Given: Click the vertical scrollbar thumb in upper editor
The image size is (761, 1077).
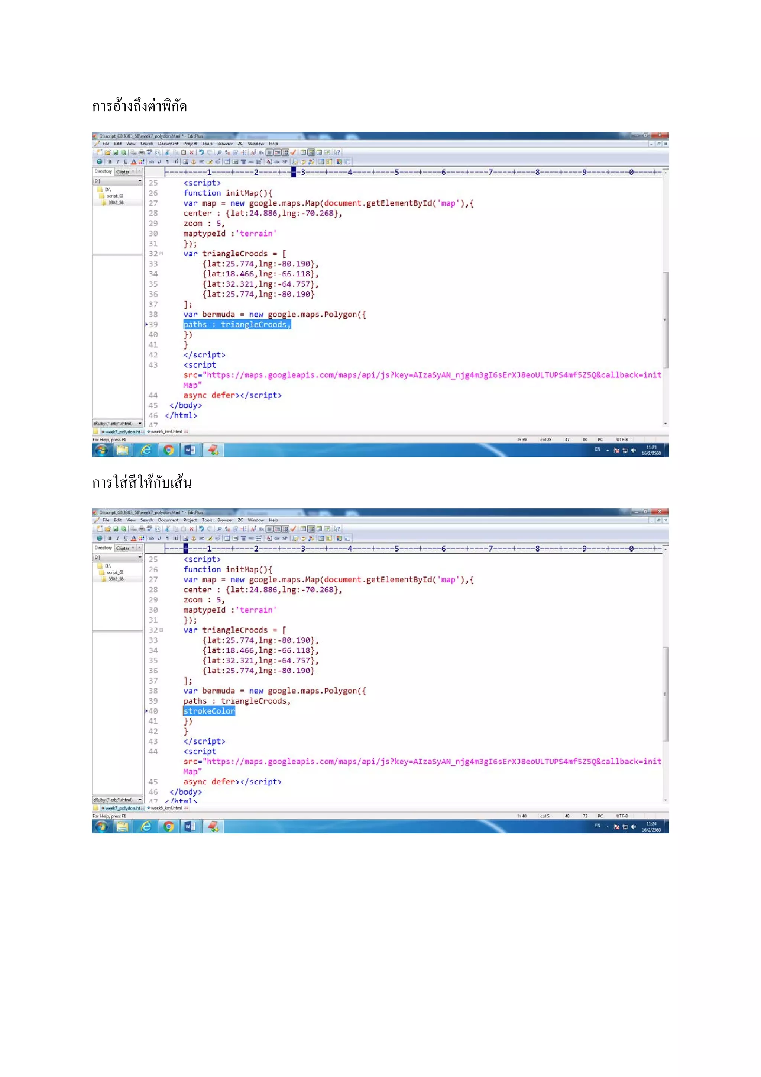Looking at the screenshot, I should click(666, 319).
